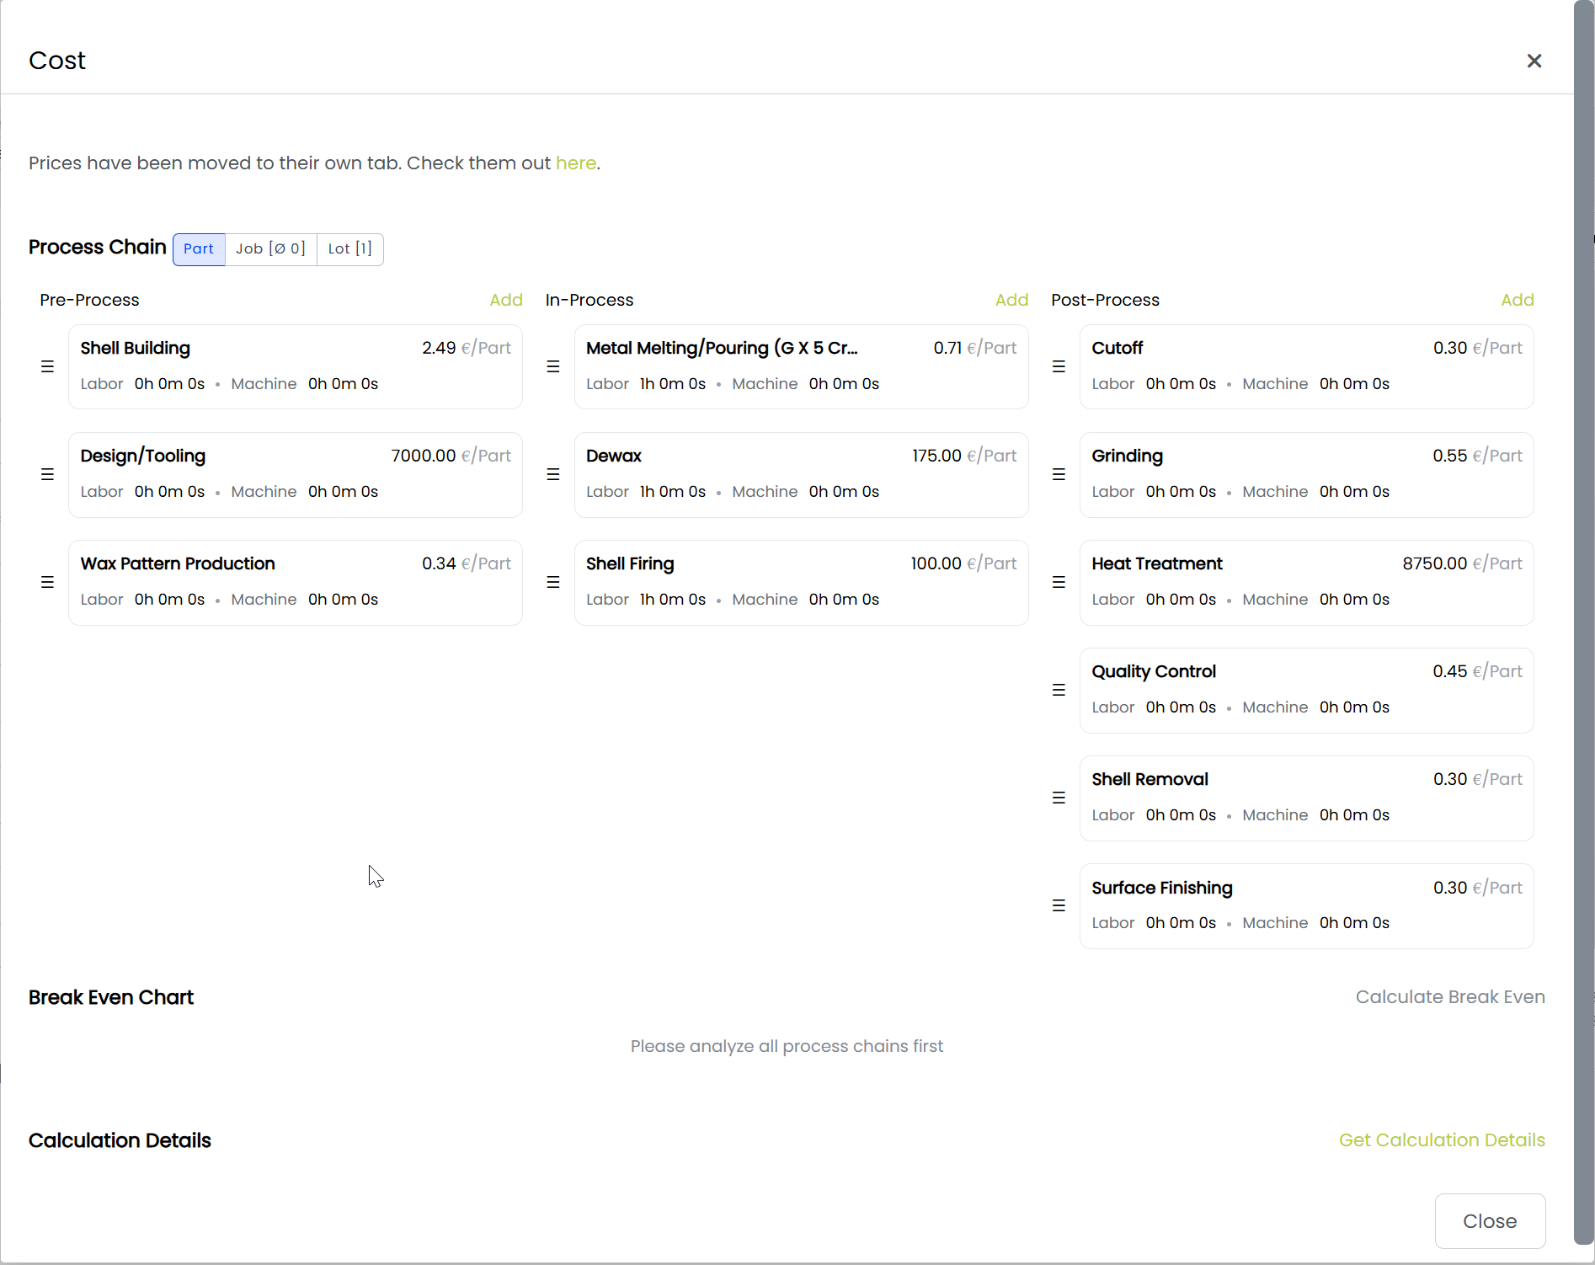Add a new Pre-Process step
Screen dimensions: 1595x1265
point(506,300)
